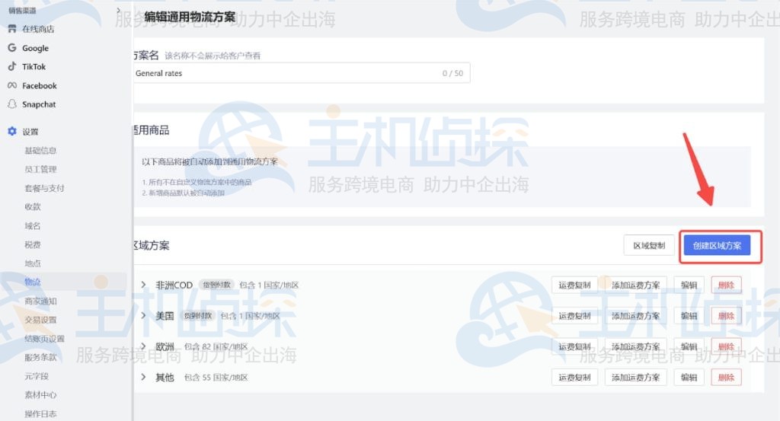Click the Snapchat ghost icon
Viewport: 780px width, 421px height.
[x=12, y=104]
